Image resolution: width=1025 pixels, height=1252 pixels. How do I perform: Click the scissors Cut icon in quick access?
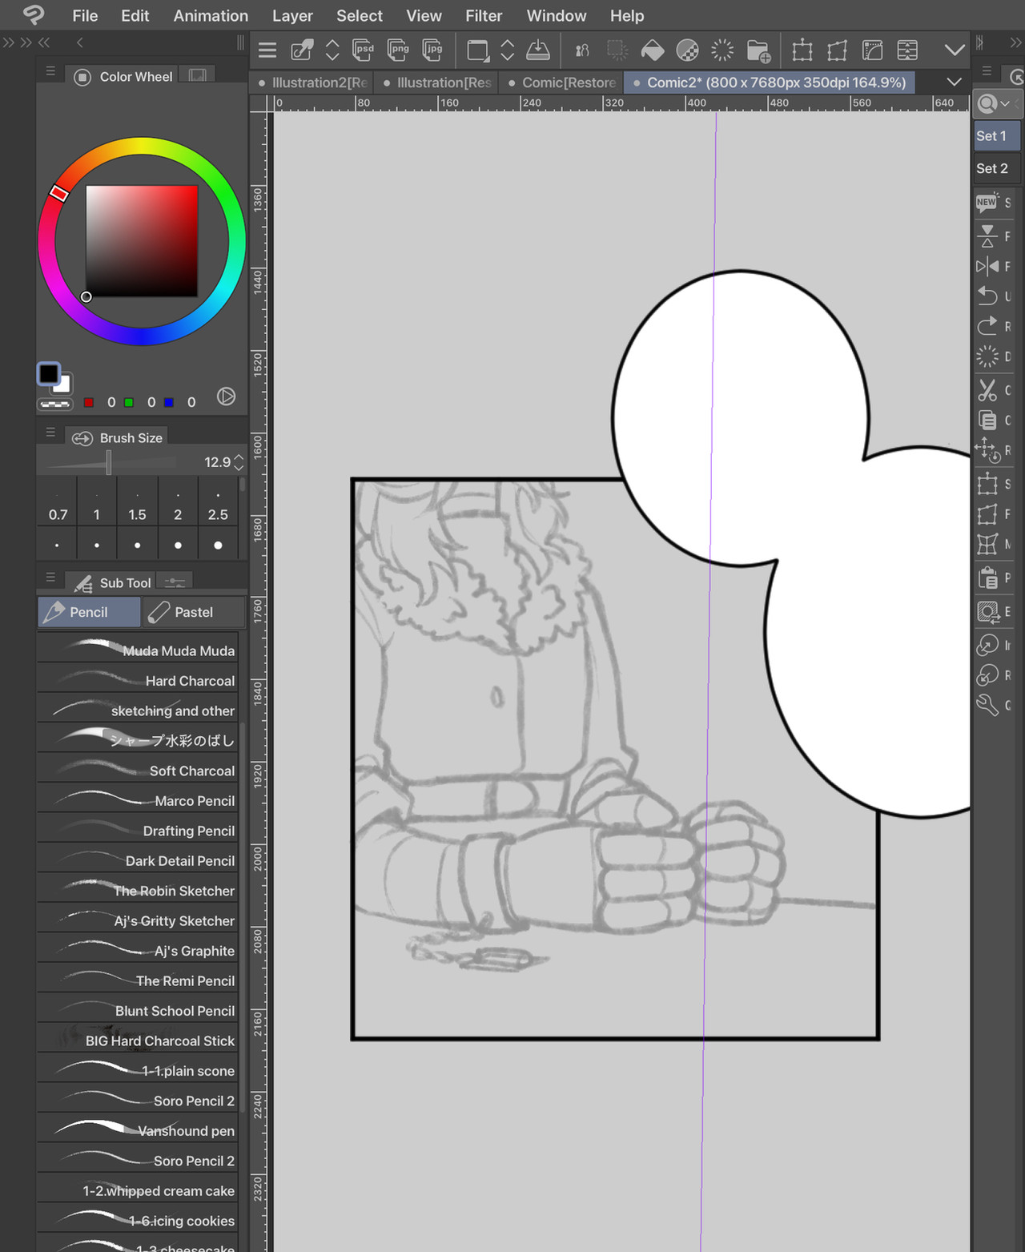987,390
